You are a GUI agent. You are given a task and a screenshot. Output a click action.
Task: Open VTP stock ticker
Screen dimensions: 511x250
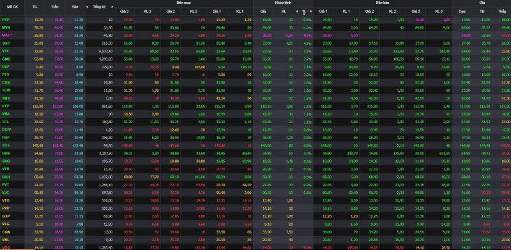pos(5,106)
